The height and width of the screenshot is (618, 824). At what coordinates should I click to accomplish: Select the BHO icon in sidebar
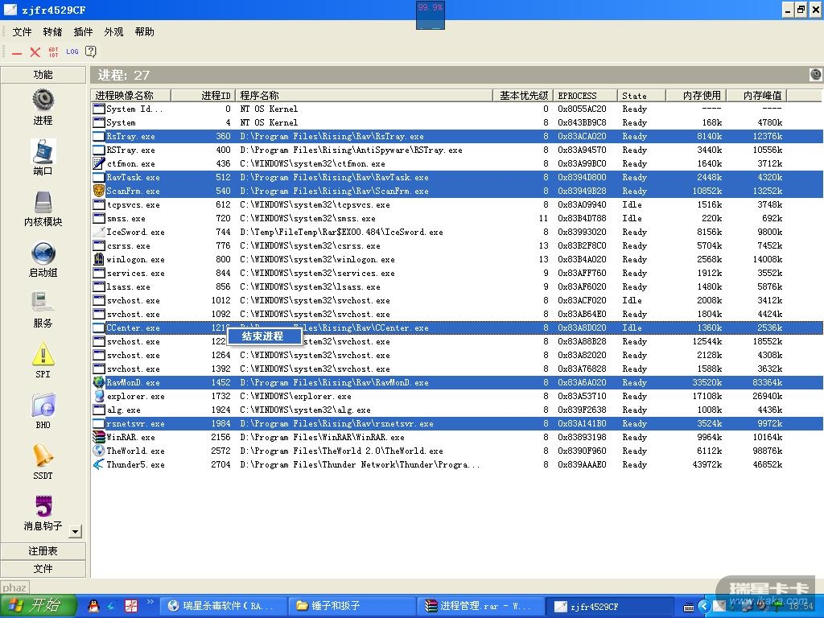(x=43, y=405)
